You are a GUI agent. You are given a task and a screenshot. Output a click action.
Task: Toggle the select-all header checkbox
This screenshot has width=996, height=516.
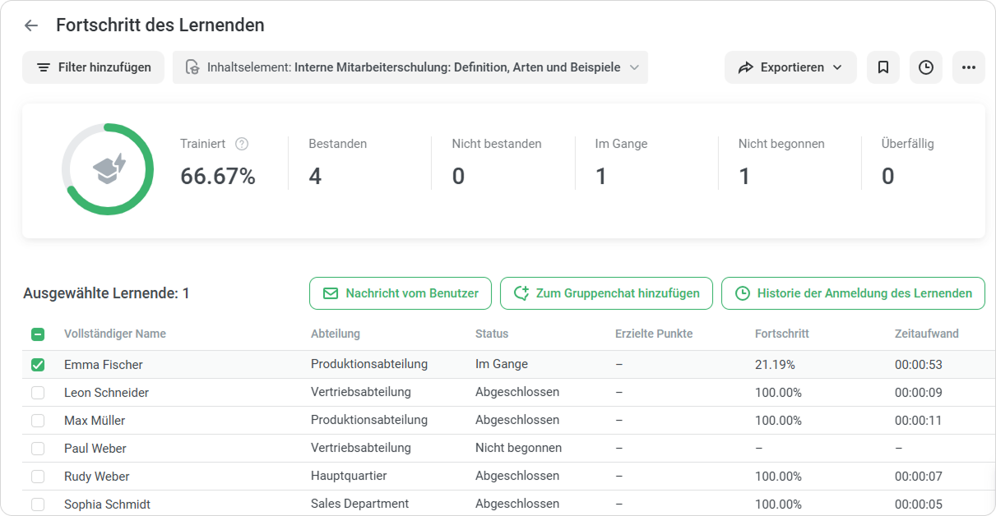pos(38,334)
